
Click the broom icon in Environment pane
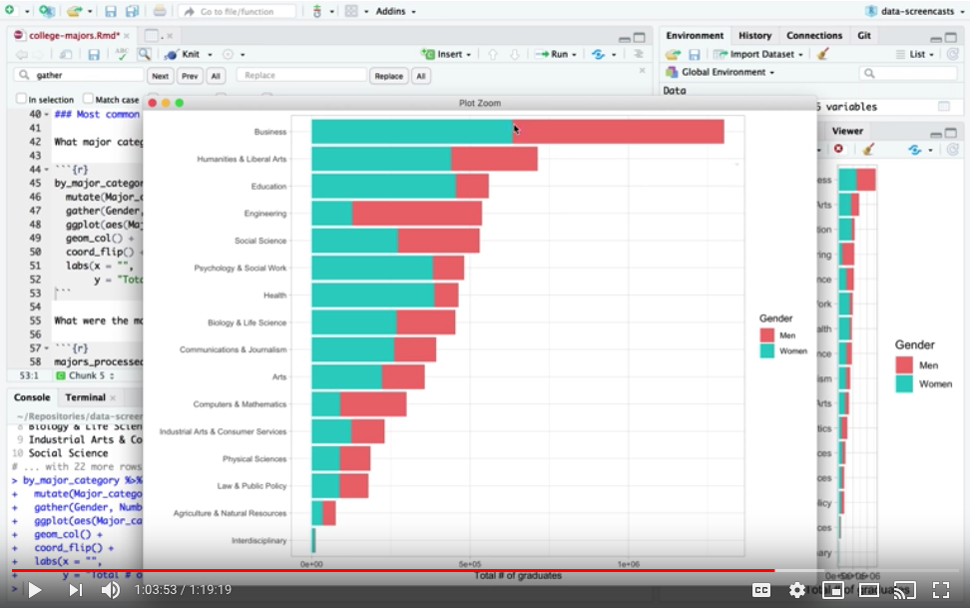[822, 54]
